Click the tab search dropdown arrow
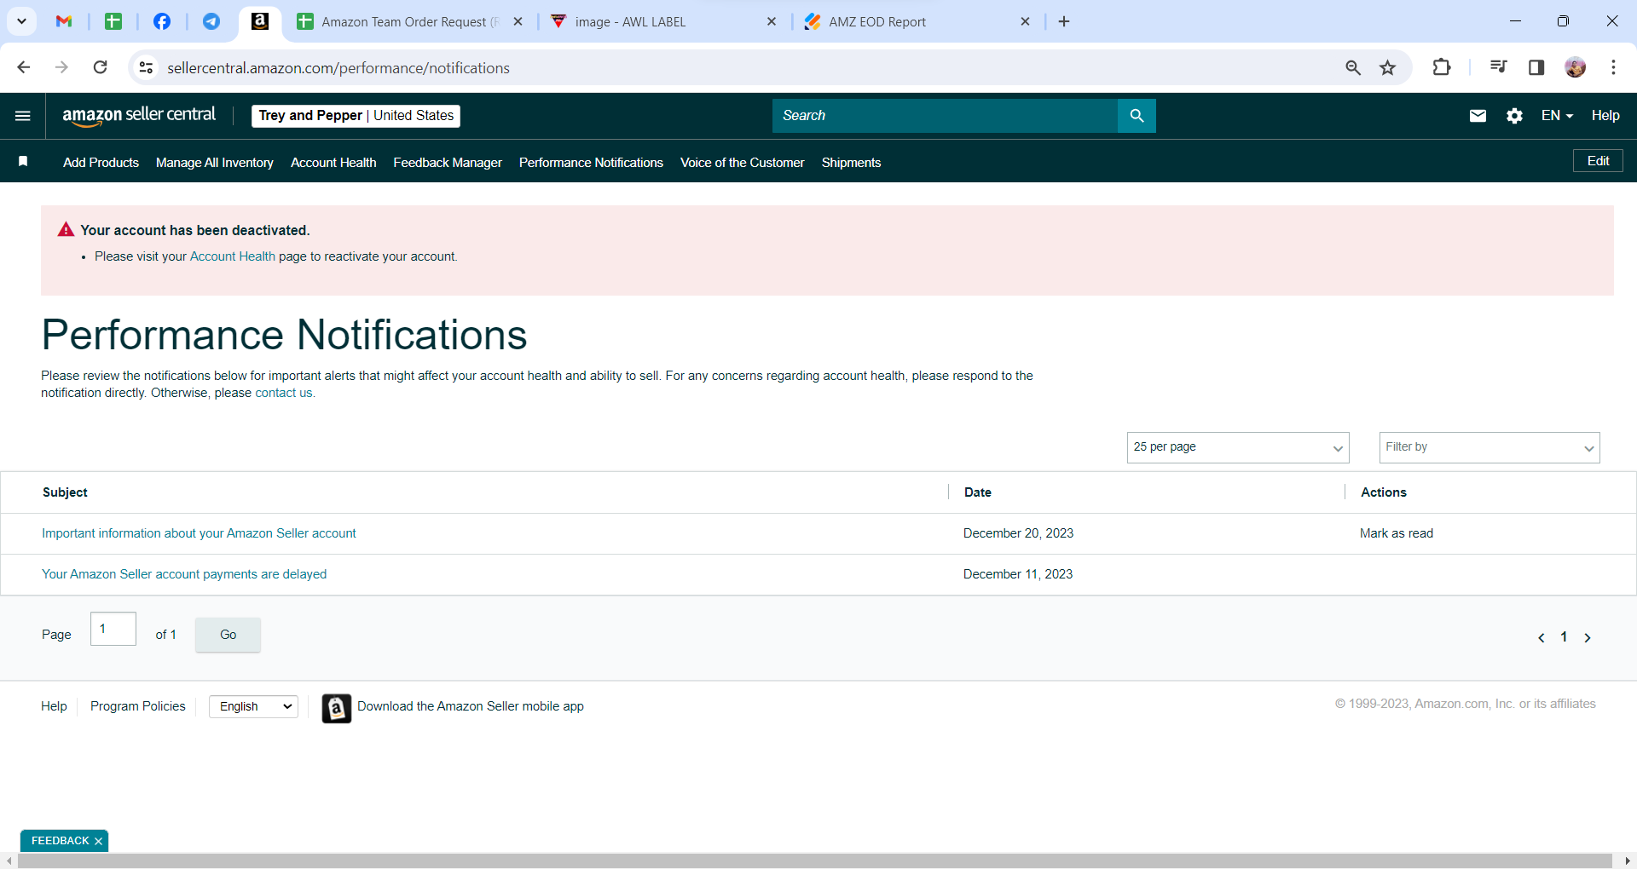The height and width of the screenshot is (869, 1637). 21,21
